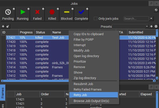
Task: Enable Only joe's jobs checkbox
Action: pyautogui.click(x=96, y=18)
